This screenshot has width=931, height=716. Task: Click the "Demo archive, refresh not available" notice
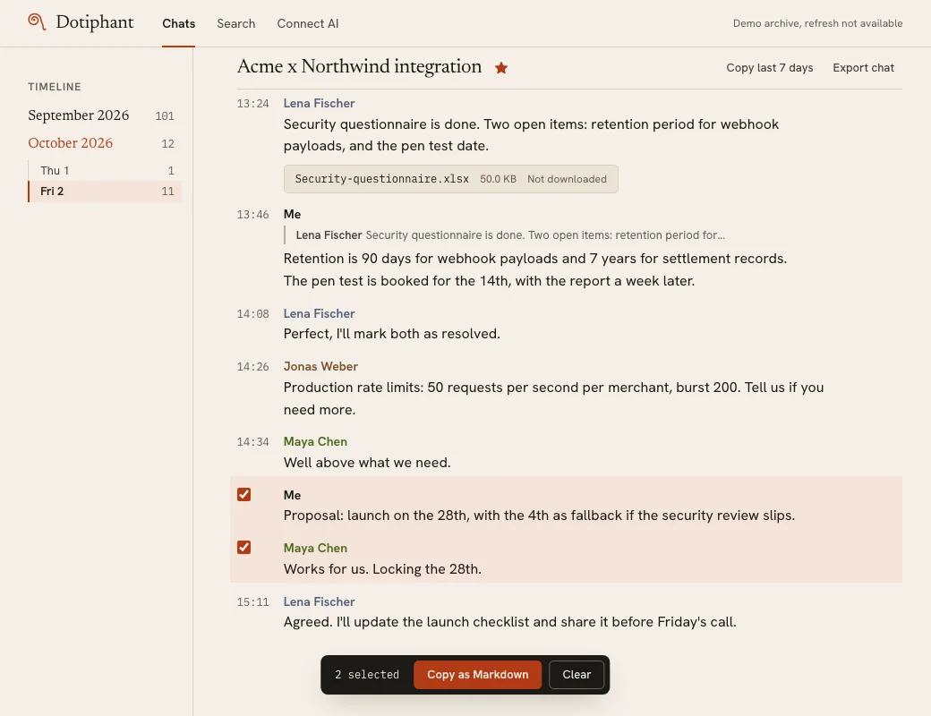coord(817,24)
